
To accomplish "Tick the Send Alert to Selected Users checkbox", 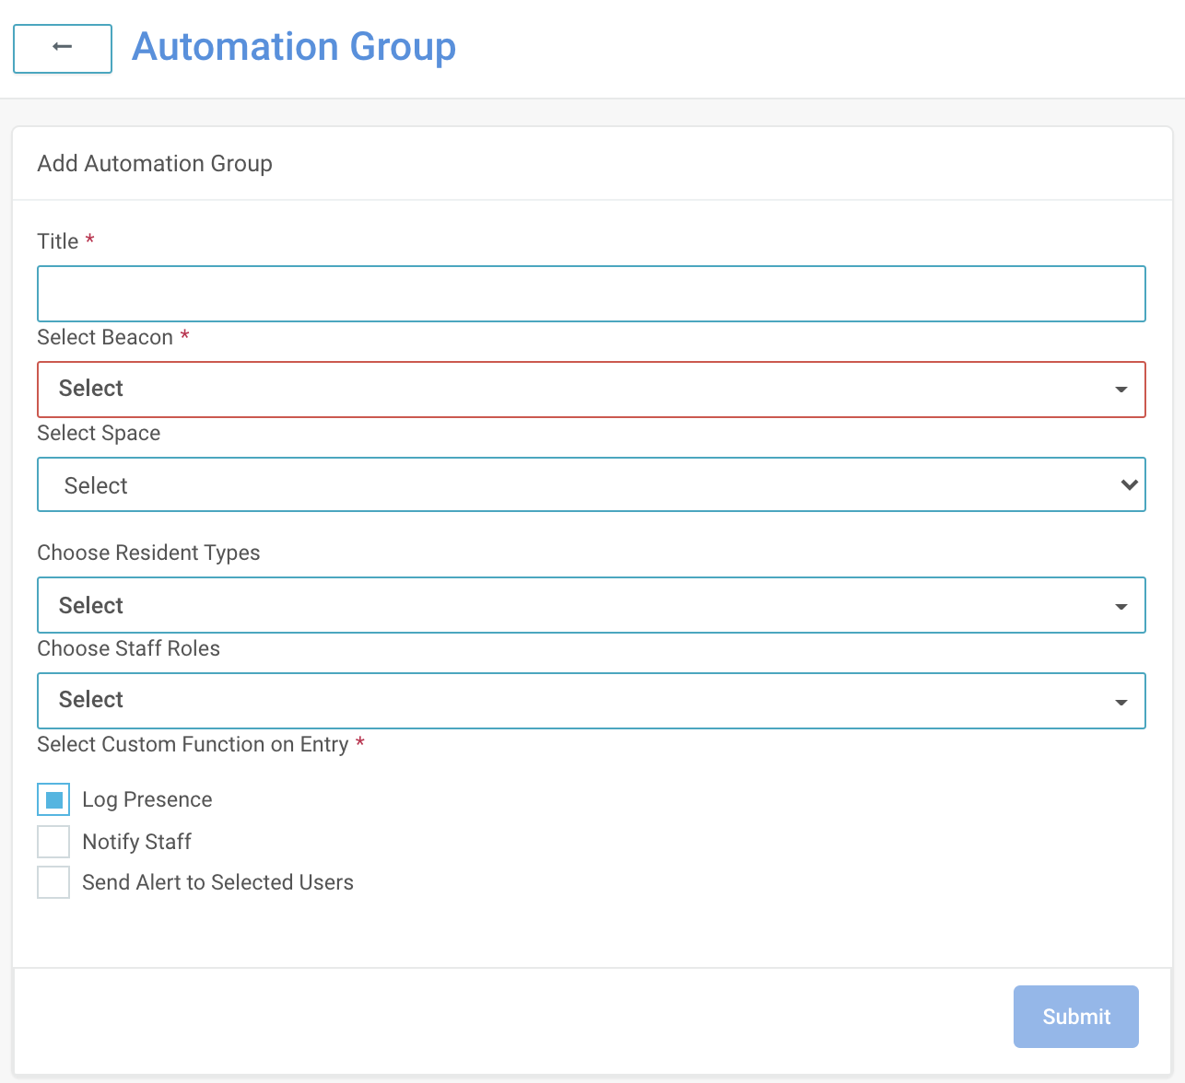I will pos(53,882).
